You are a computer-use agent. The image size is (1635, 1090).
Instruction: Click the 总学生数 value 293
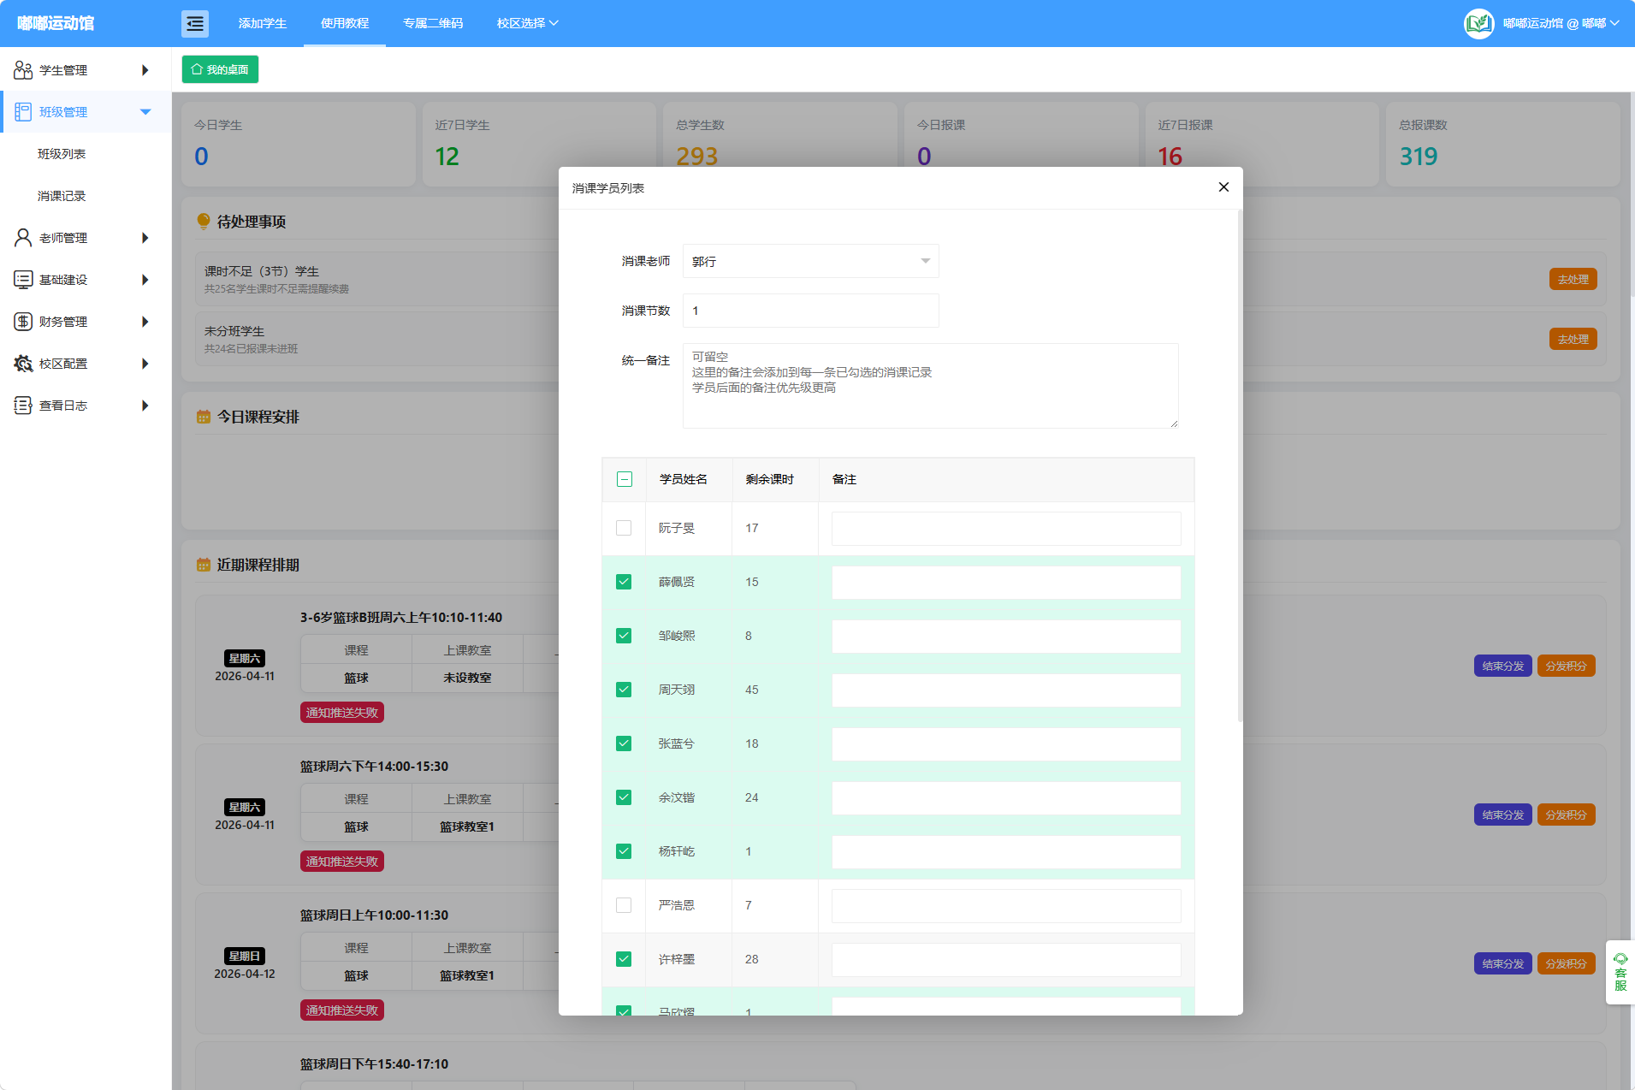[x=697, y=157]
